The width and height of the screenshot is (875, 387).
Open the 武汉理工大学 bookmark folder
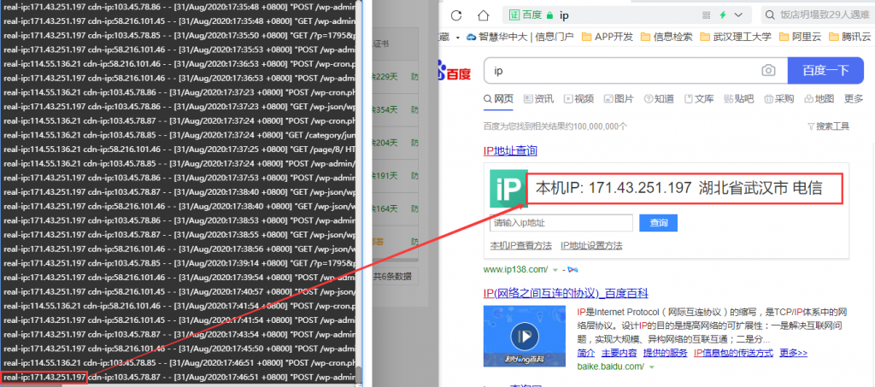click(x=736, y=37)
